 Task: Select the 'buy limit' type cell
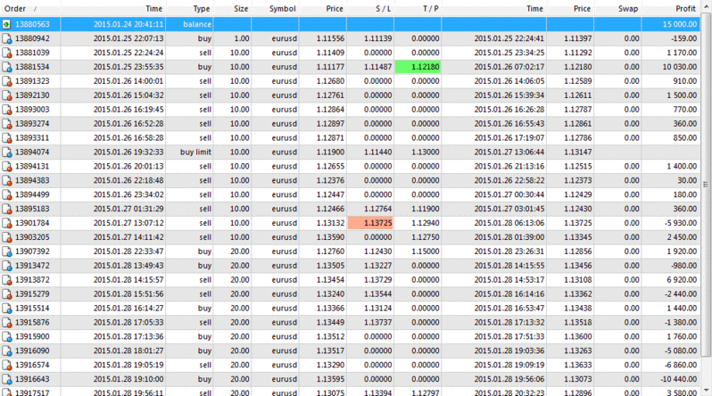(x=195, y=153)
